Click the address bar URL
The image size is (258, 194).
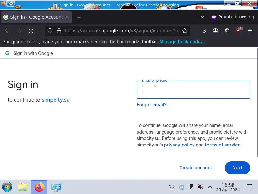click(122, 31)
